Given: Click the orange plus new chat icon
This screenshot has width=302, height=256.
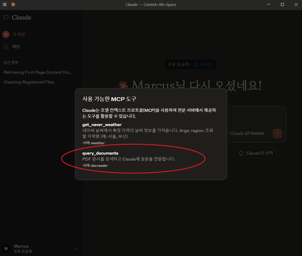Looking at the screenshot, I should point(6,34).
